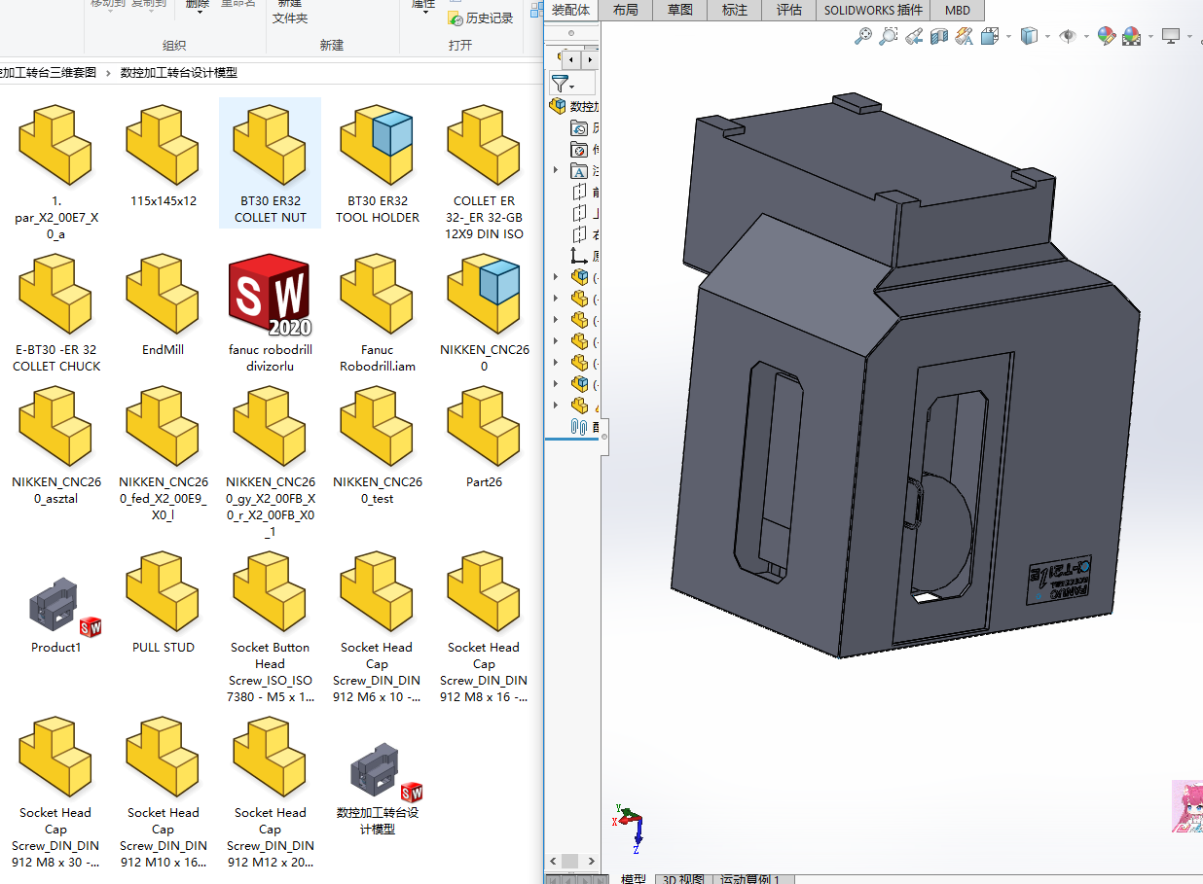1203x884 pixels.
Task: Switch to the 评估 tab
Action: tap(788, 10)
